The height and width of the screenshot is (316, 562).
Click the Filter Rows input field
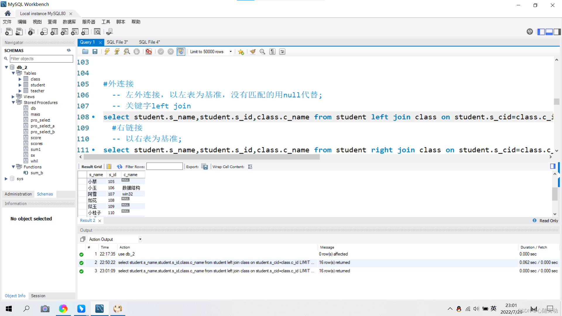coord(165,167)
